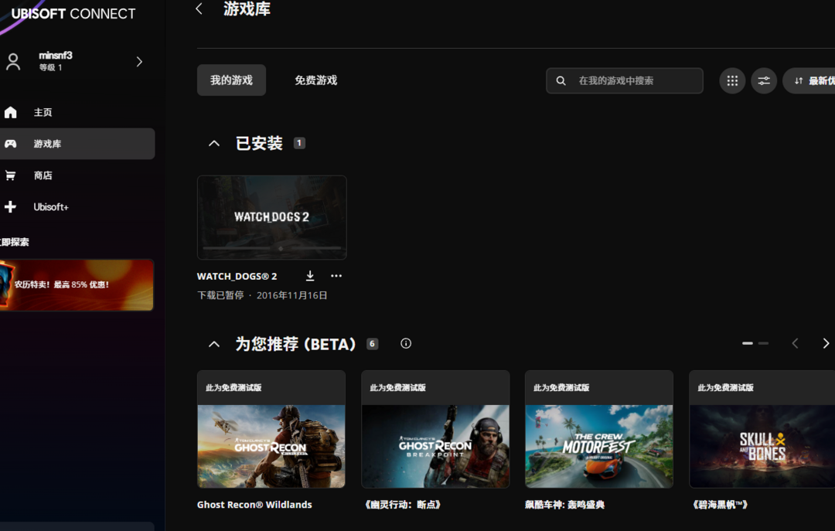This screenshot has width=835, height=531.
Task: Select Ubisoft+ in the sidebar
Action: 50,207
